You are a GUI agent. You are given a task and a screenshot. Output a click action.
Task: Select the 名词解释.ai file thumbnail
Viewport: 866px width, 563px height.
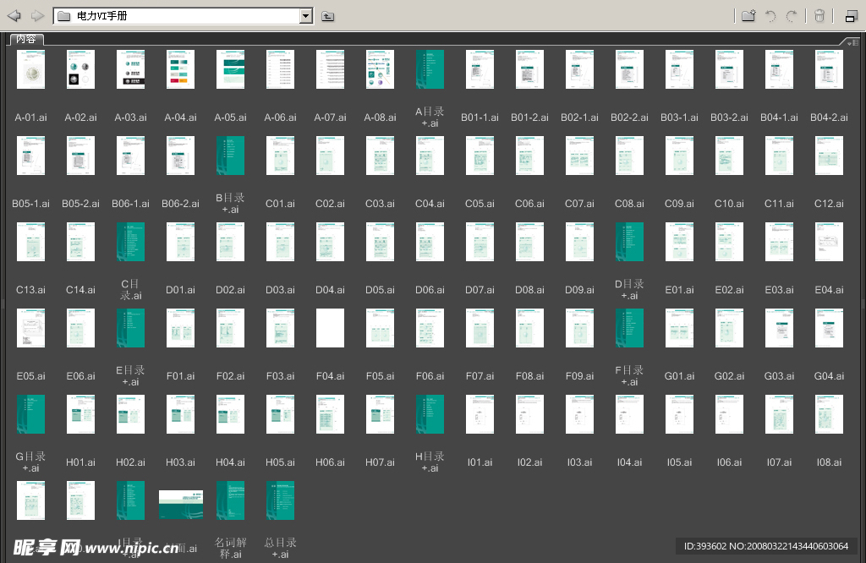click(x=230, y=500)
